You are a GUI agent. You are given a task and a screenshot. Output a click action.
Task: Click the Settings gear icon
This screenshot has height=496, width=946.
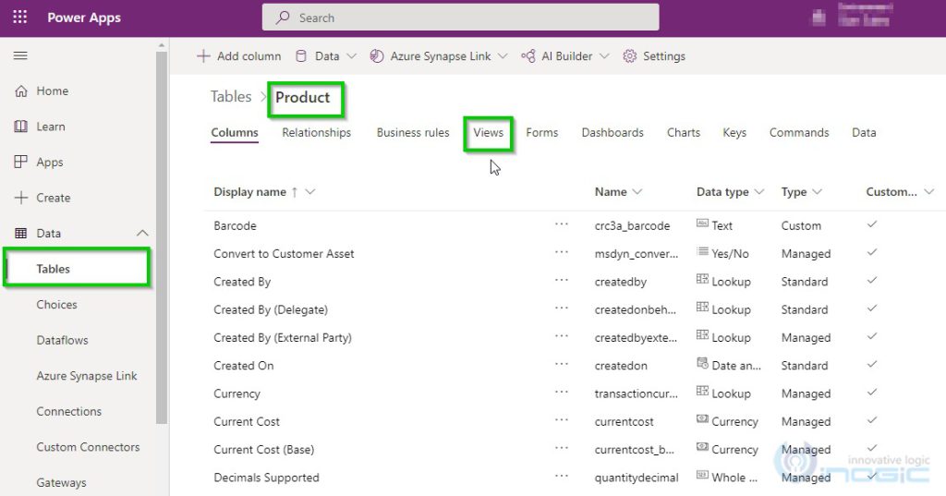click(x=630, y=56)
